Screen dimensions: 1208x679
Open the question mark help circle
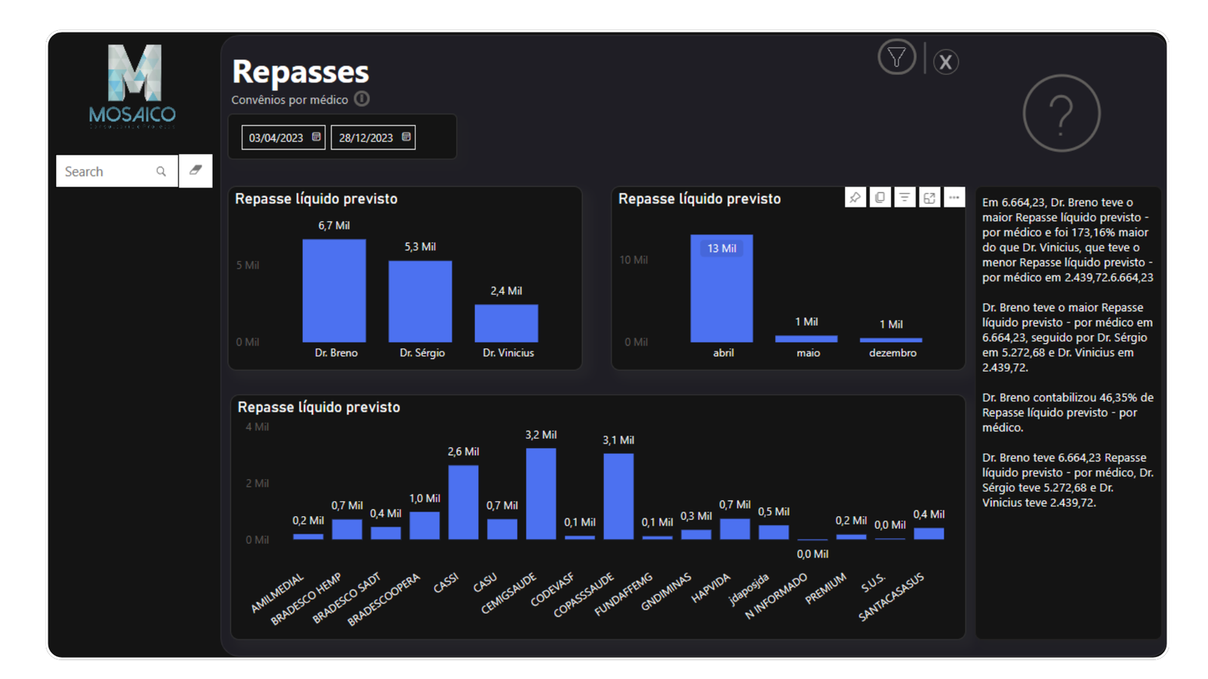click(1061, 113)
